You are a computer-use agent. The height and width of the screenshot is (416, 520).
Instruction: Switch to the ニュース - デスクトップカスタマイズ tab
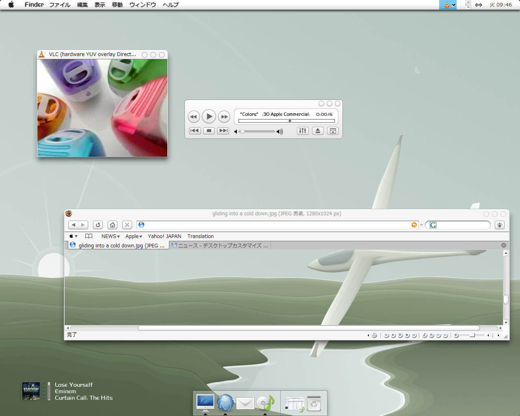(220, 245)
